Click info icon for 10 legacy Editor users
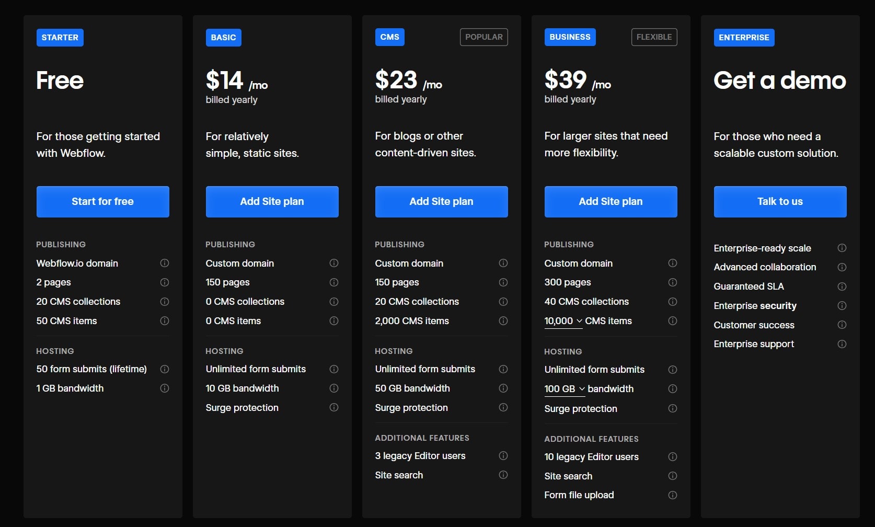 pyautogui.click(x=673, y=456)
